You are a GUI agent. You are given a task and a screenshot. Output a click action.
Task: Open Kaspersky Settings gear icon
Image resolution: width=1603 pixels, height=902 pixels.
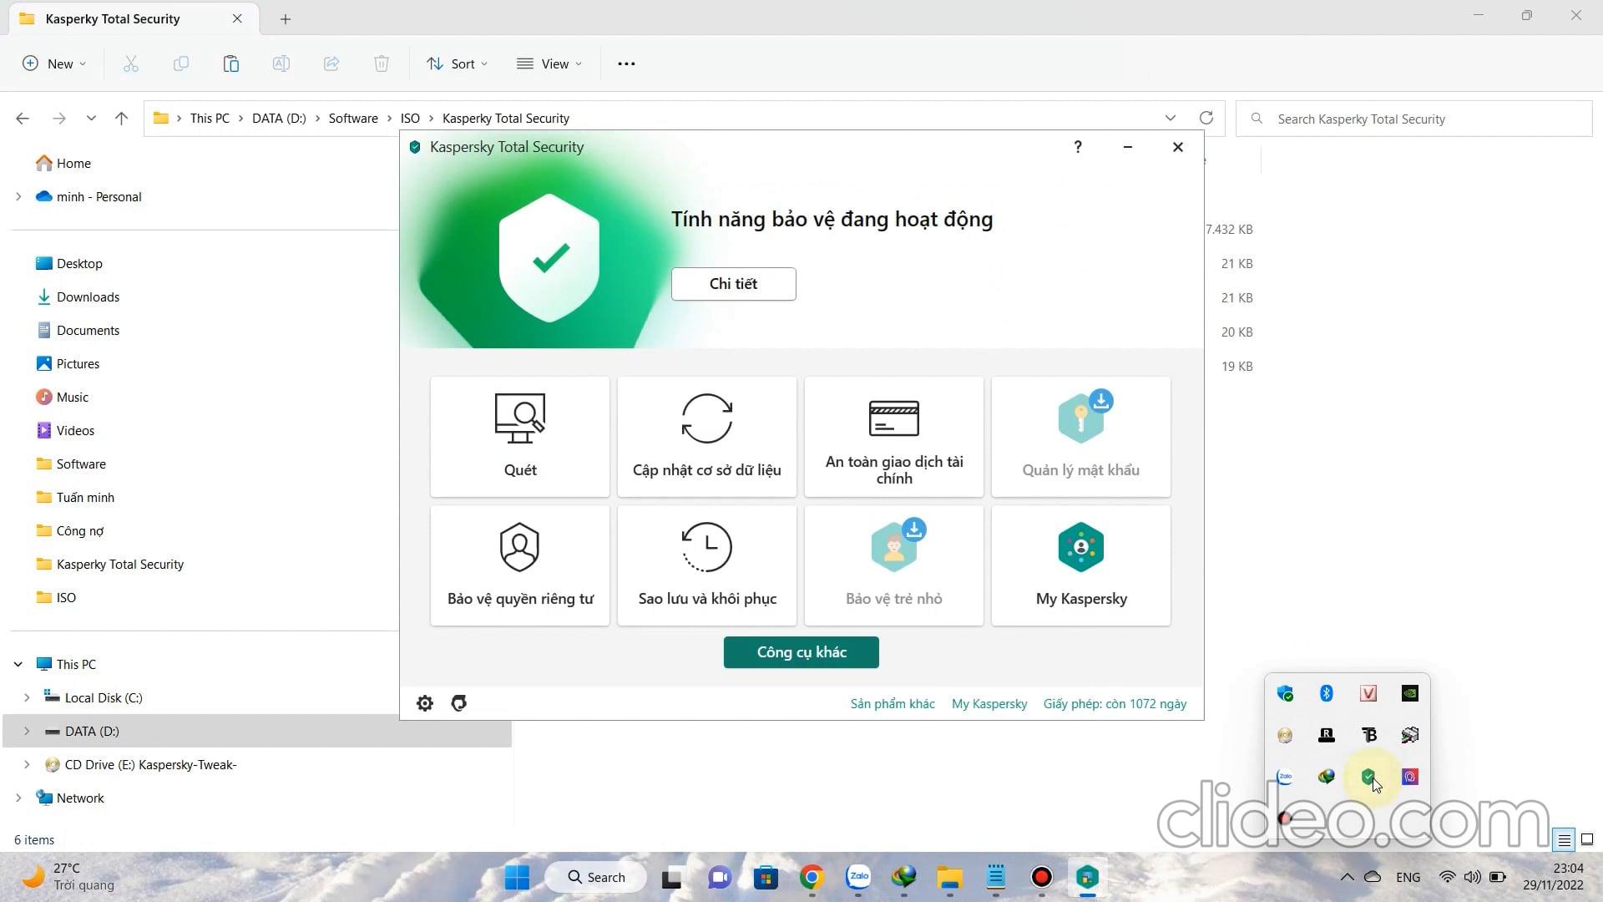pyautogui.click(x=425, y=704)
